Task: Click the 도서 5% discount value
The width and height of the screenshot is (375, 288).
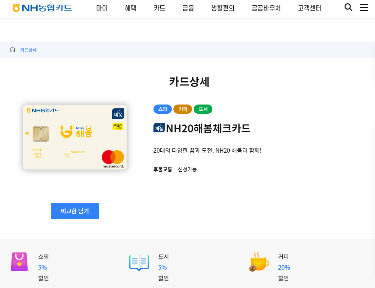Action: coord(162,267)
